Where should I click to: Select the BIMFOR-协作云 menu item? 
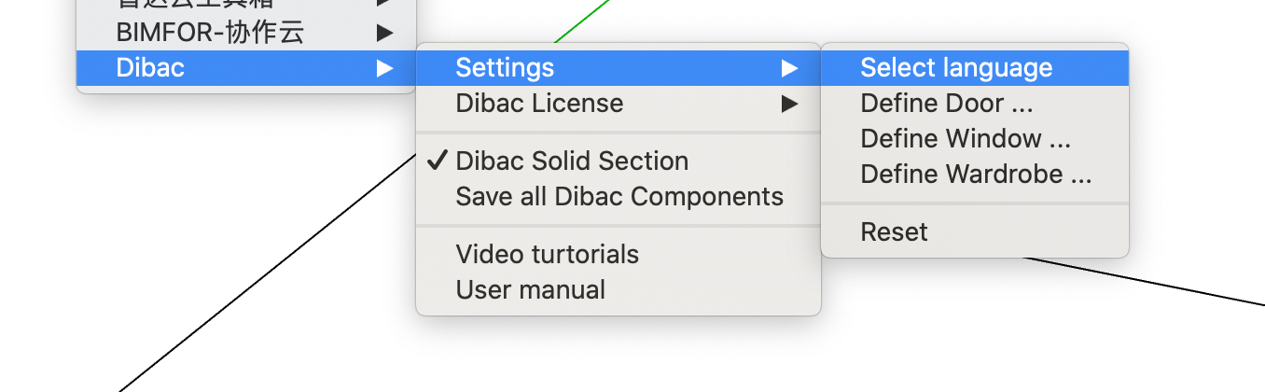pos(210,33)
